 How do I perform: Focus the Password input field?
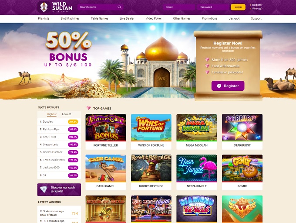(213, 7)
